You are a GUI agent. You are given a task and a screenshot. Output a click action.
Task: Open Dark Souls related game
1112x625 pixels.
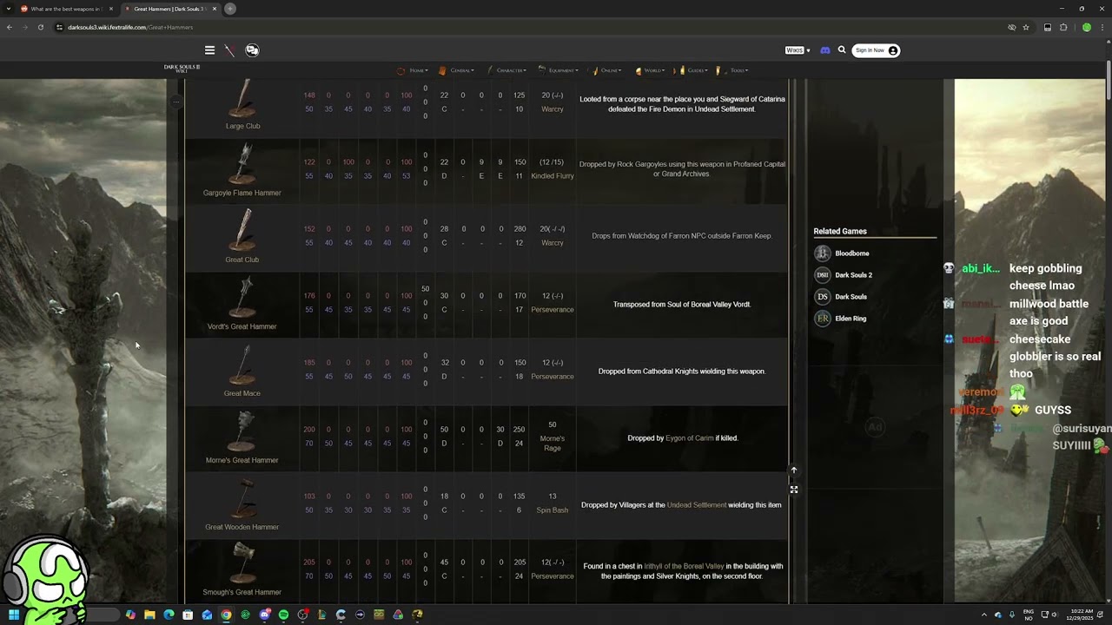[851, 297]
